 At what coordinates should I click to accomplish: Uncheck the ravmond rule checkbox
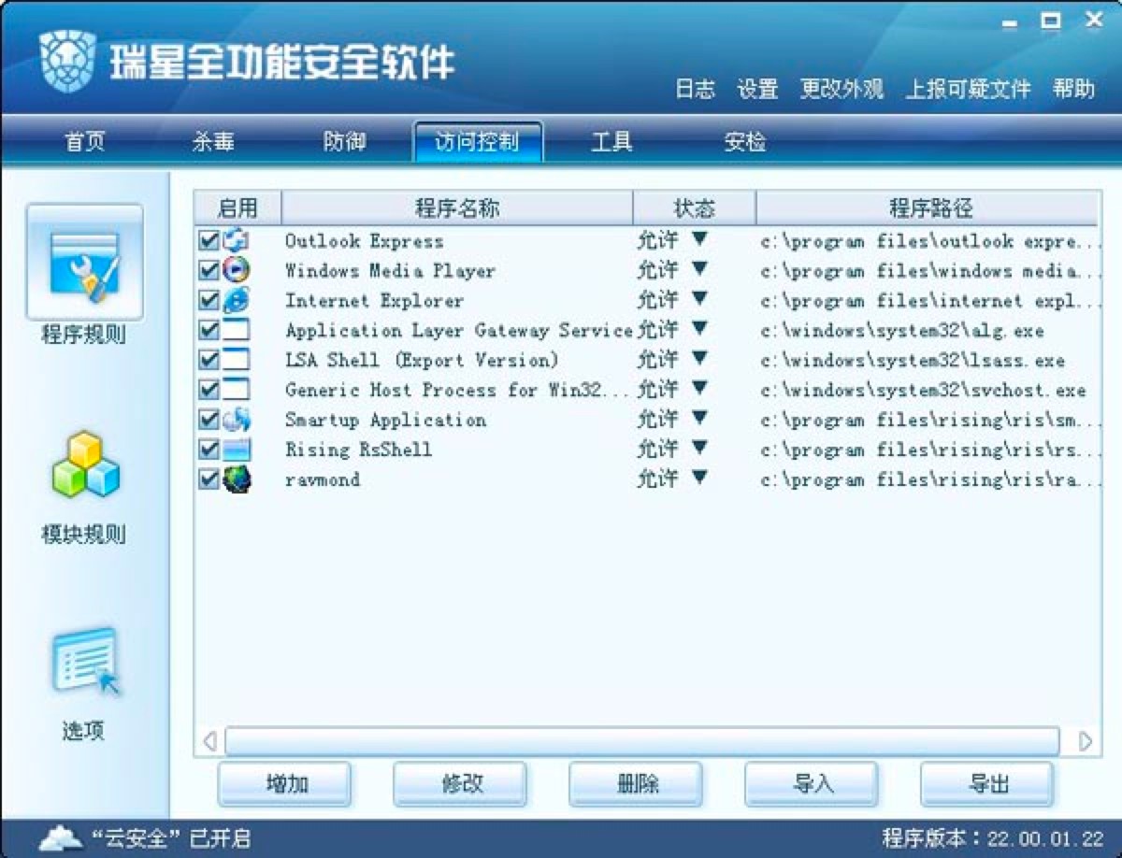(x=209, y=480)
